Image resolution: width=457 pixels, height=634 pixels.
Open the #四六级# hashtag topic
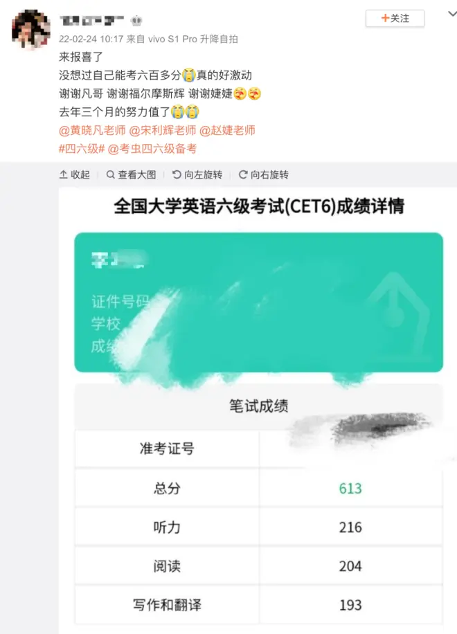coord(82,149)
